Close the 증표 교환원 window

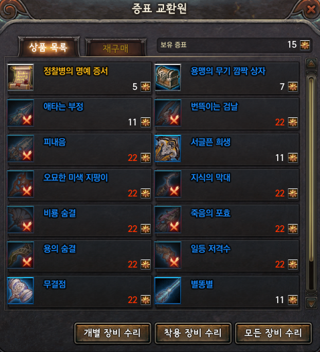tap(311, 9)
